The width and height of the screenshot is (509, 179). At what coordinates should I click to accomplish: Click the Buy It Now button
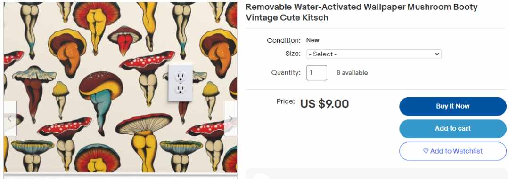[x=452, y=106]
